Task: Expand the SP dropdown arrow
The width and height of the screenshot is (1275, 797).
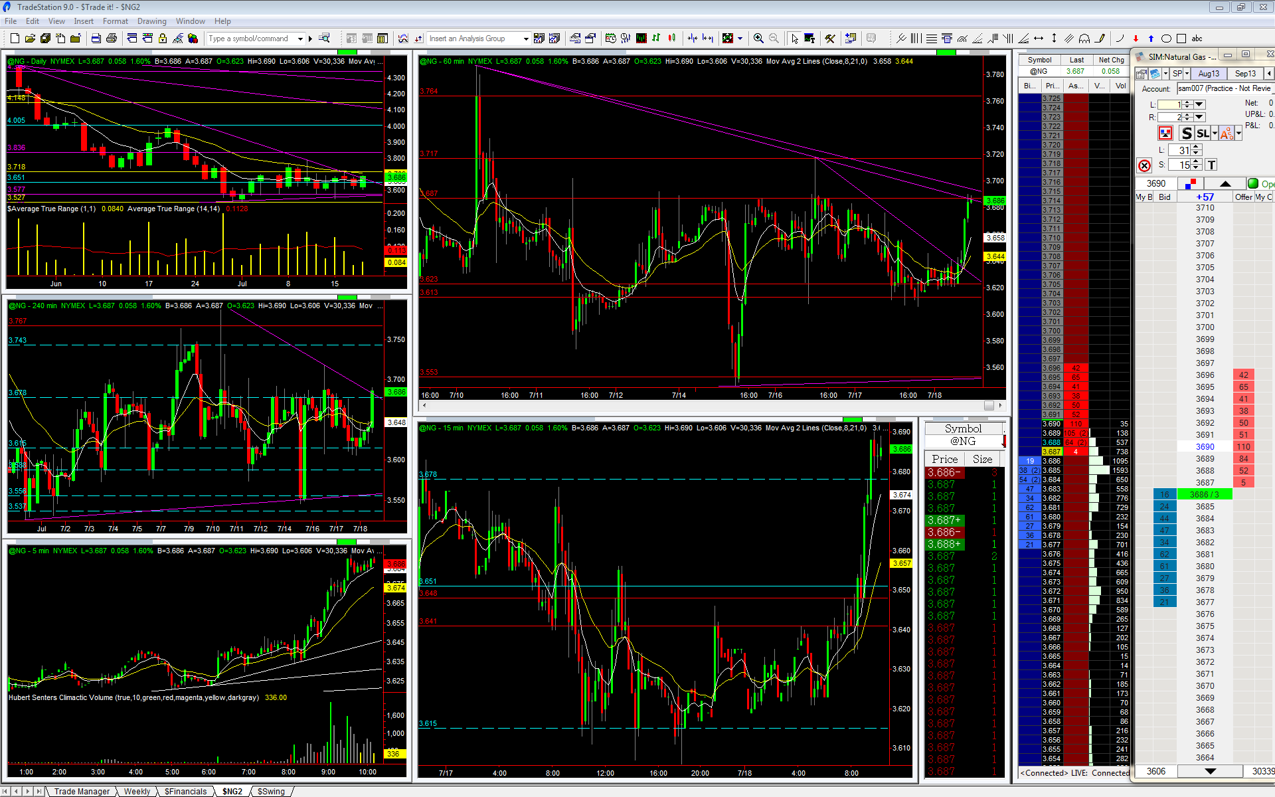Action: (1187, 74)
